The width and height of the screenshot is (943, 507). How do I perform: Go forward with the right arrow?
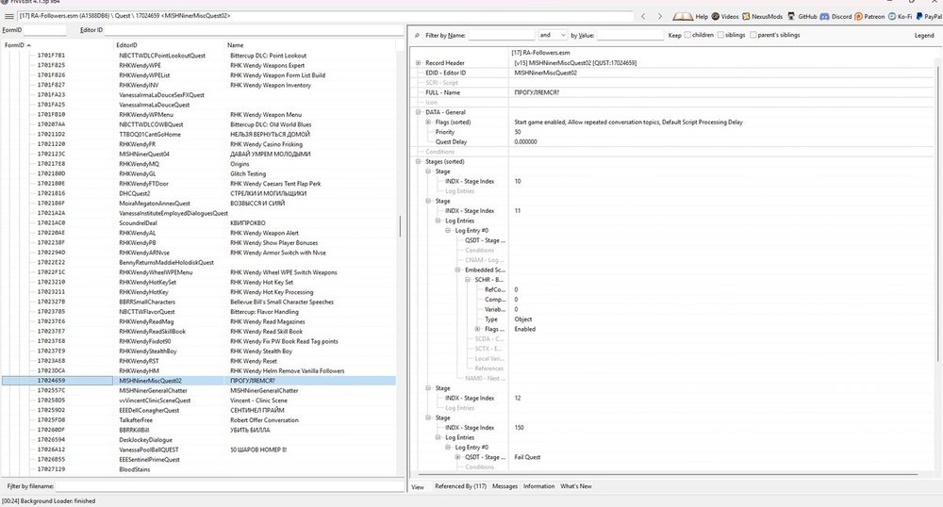(659, 16)
